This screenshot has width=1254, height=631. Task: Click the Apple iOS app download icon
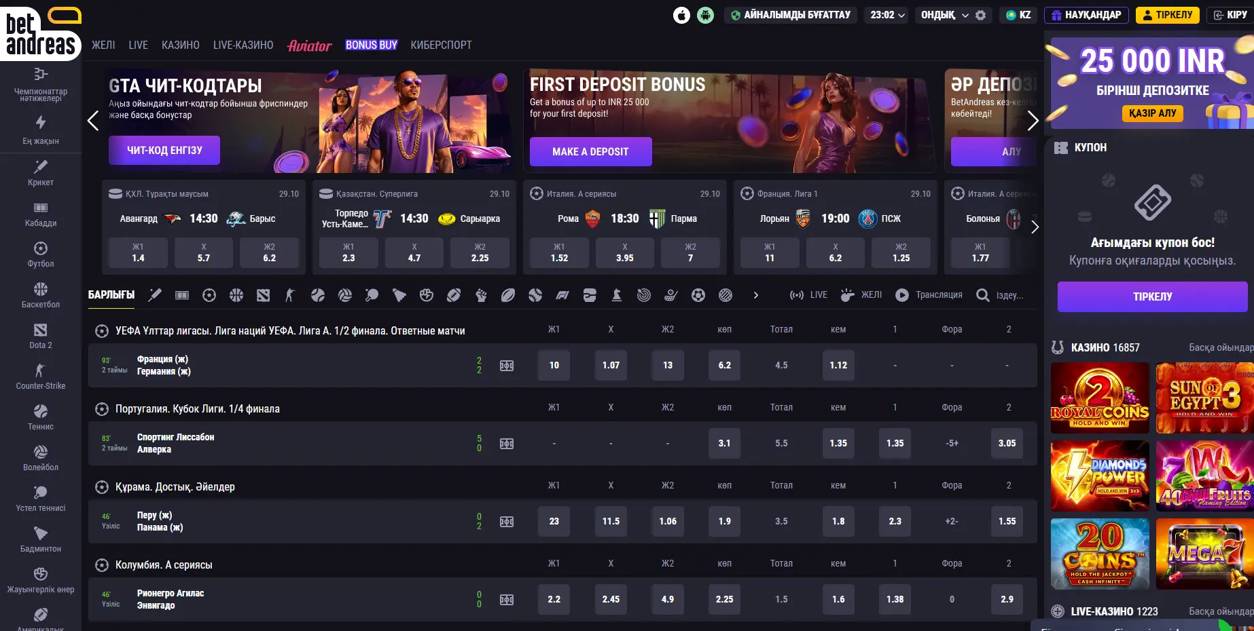click(x=681, y=15)
